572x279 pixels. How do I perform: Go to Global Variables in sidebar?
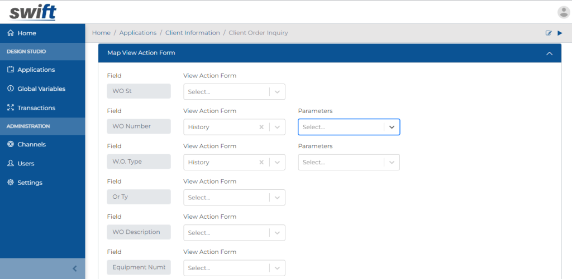41,89
